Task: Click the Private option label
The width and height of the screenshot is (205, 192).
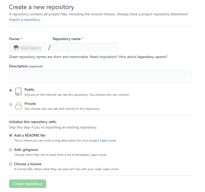Action: click(x=30, y=104)
